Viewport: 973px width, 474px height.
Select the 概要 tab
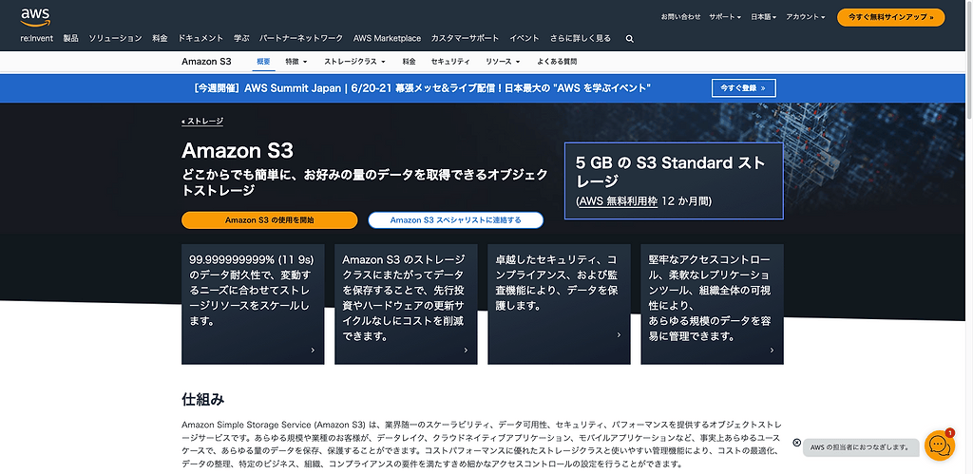264,62
